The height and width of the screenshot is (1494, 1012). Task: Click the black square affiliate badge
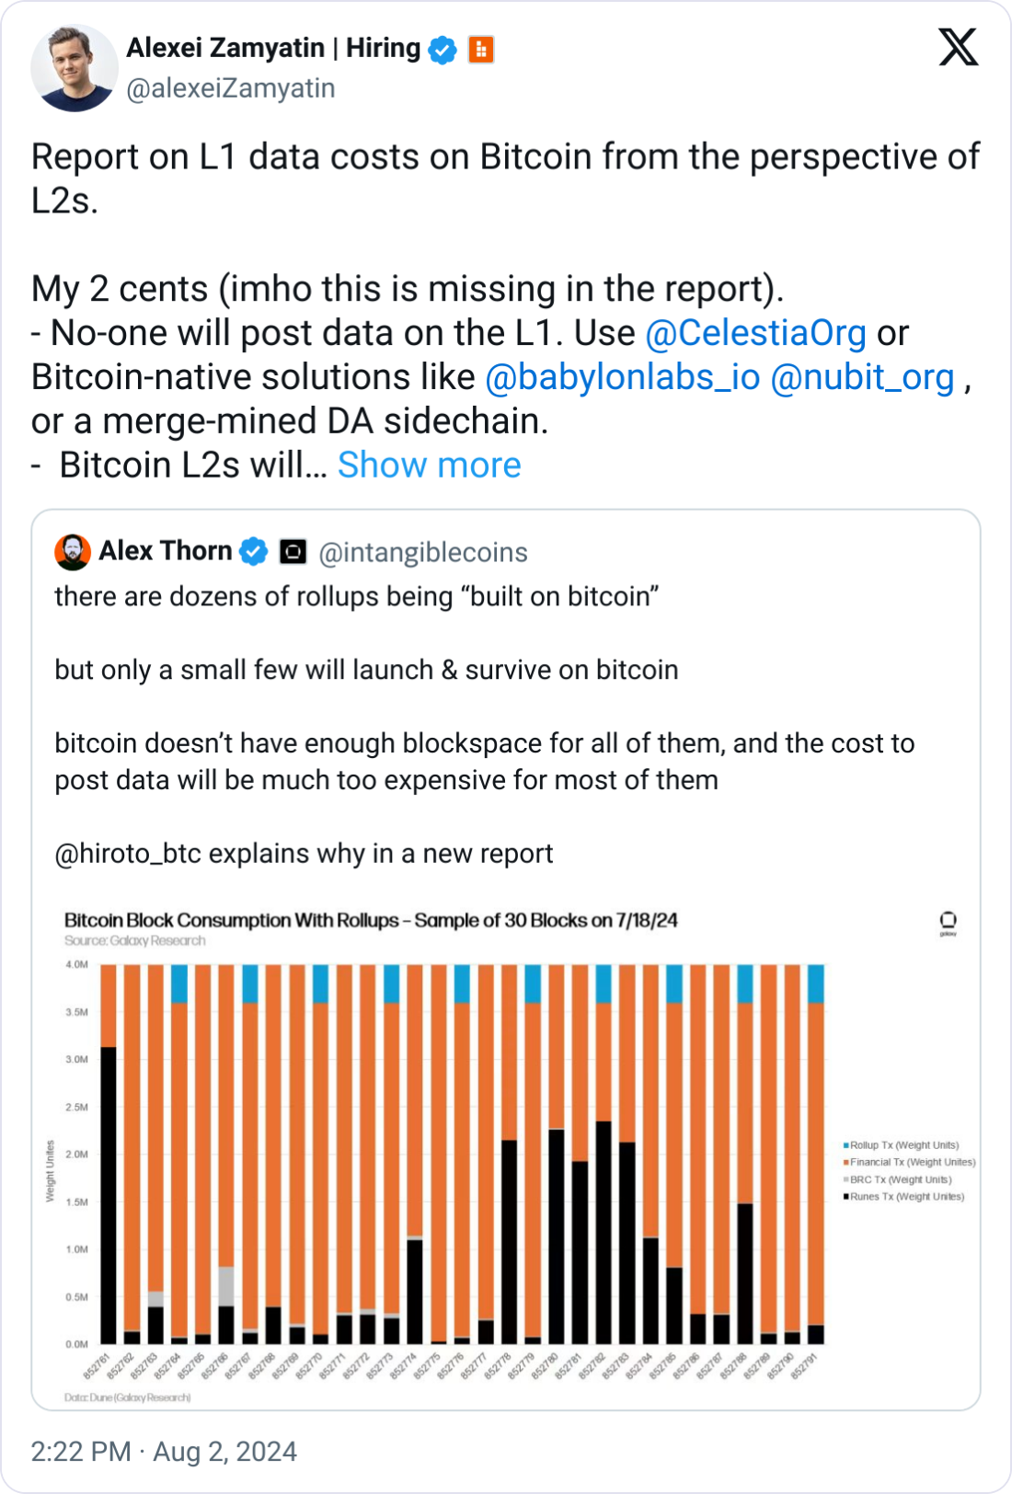pos(293,552)
